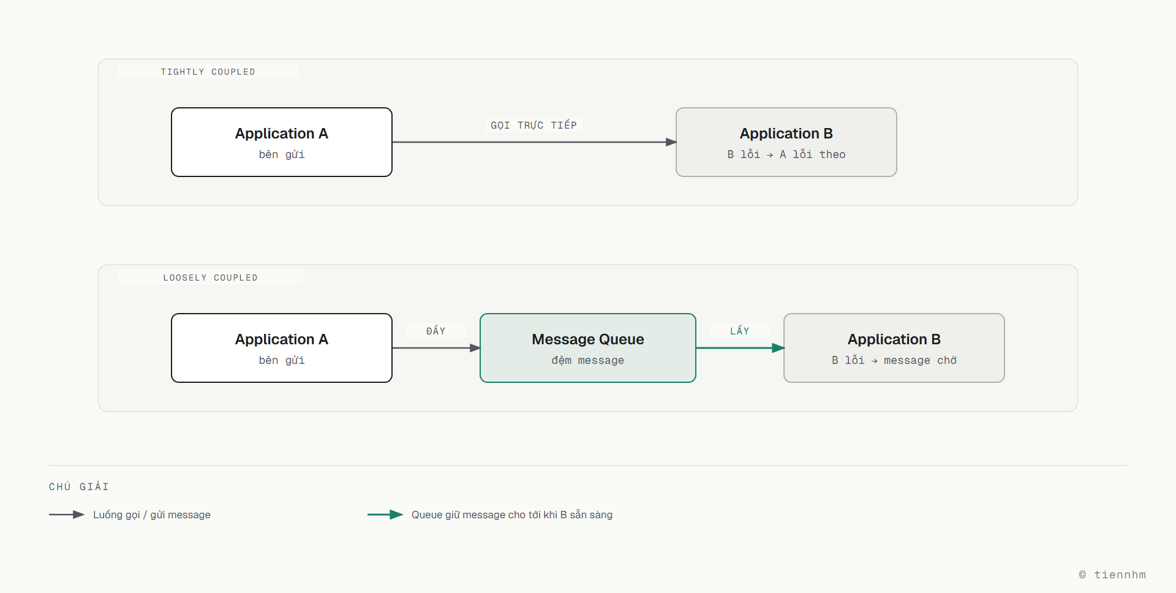Click the 'LOOSELY COUPLED' section title
This screenshot has width=1176, height=593.
(x=210, y=278)
